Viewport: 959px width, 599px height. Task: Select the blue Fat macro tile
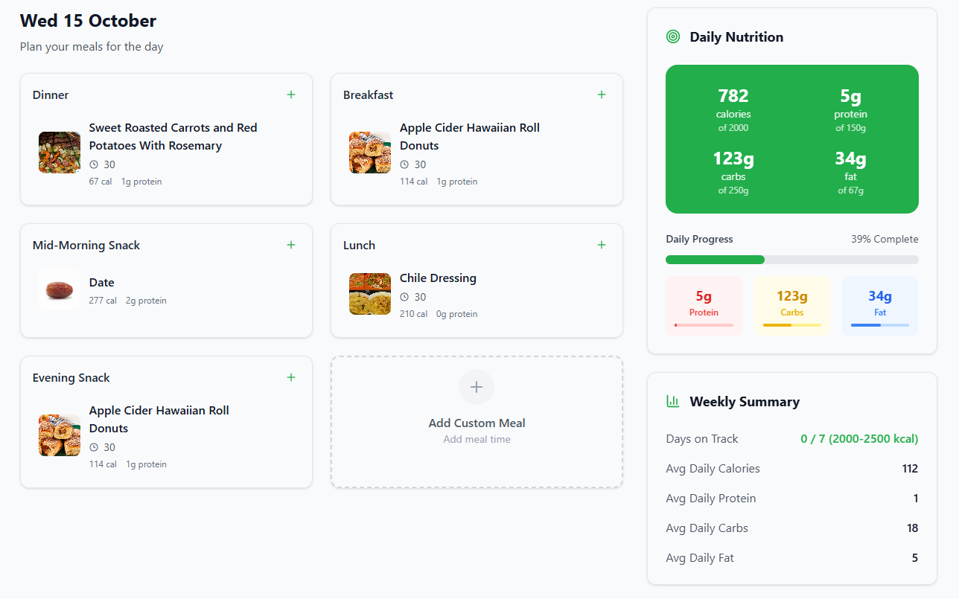(x=879, y=305)
